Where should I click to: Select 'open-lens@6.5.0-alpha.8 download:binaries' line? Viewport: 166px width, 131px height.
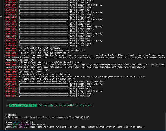(38, 74)
